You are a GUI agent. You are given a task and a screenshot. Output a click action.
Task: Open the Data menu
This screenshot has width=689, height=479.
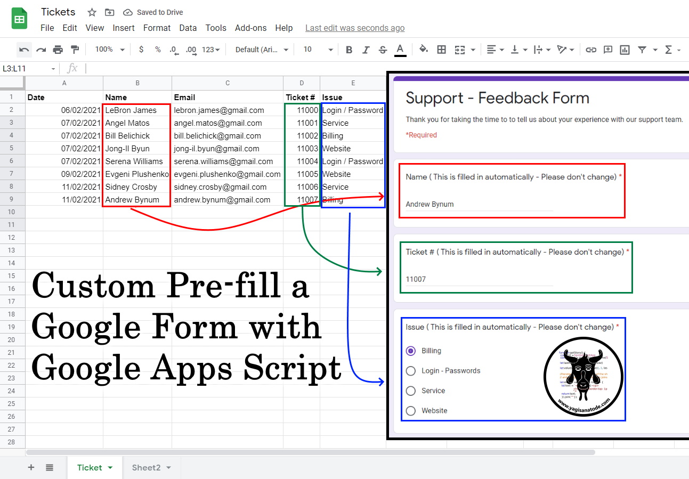[188, 28]
